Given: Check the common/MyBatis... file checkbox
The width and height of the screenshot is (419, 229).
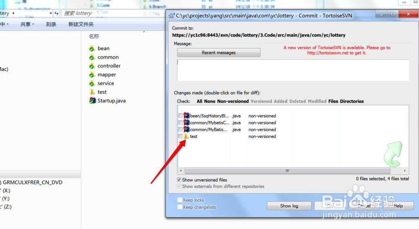Looking at the screenshot, I should [x=180, y=130].
